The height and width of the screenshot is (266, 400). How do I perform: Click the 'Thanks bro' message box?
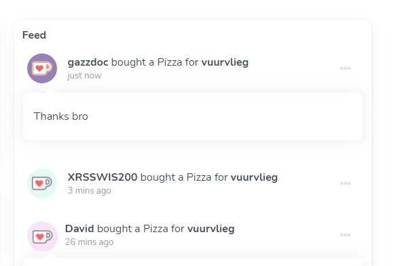(193, 116)
